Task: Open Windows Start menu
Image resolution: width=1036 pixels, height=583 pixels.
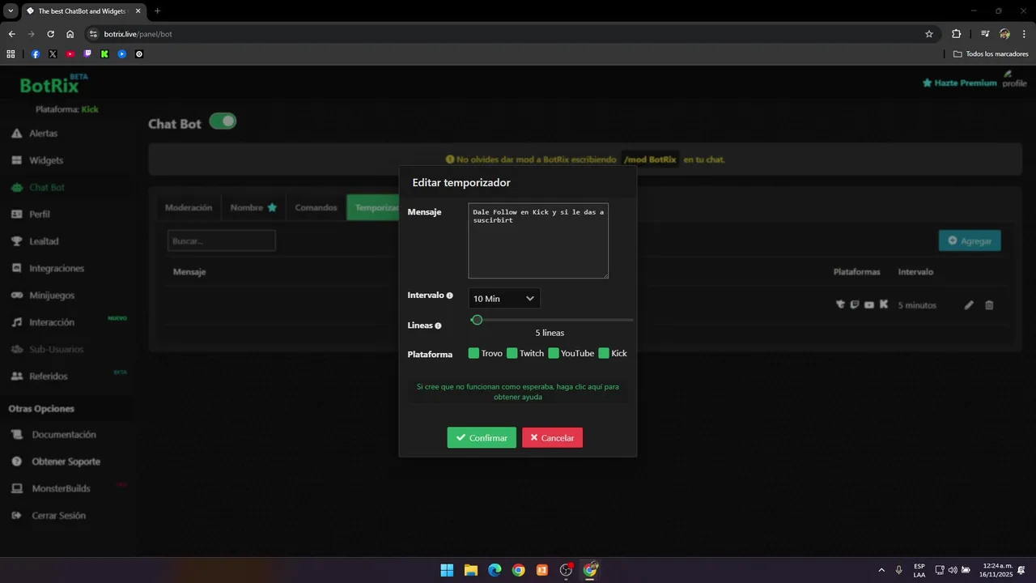Action: pyautogui.click(x=447, y=570)
